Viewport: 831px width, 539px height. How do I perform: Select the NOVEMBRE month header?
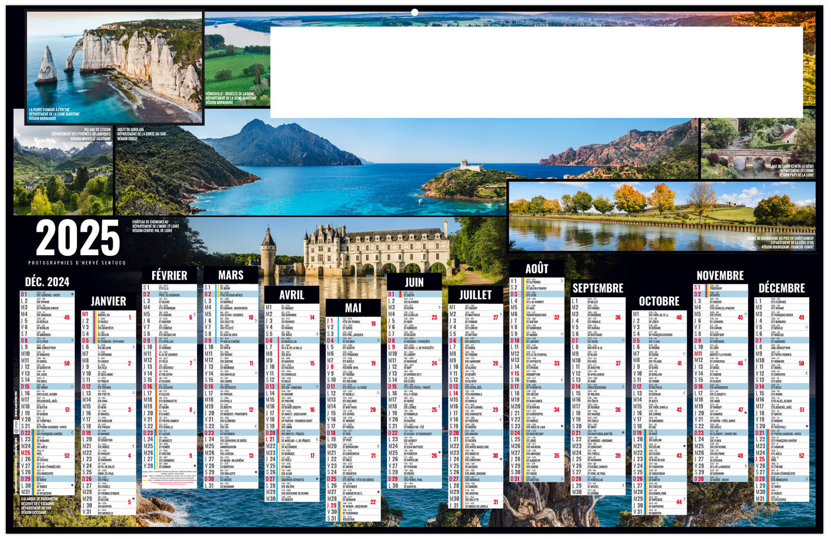720,275
